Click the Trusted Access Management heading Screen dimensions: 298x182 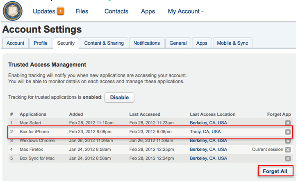[47, 65]
